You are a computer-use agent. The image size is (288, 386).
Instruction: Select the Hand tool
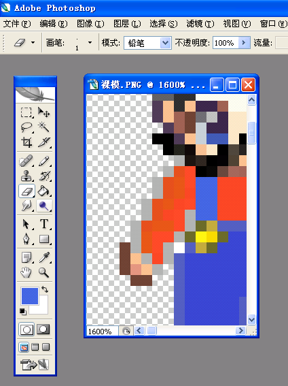point(26,272)
